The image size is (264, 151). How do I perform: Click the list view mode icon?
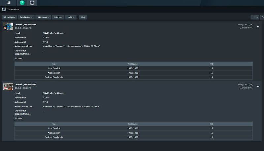tap(253, 17)
